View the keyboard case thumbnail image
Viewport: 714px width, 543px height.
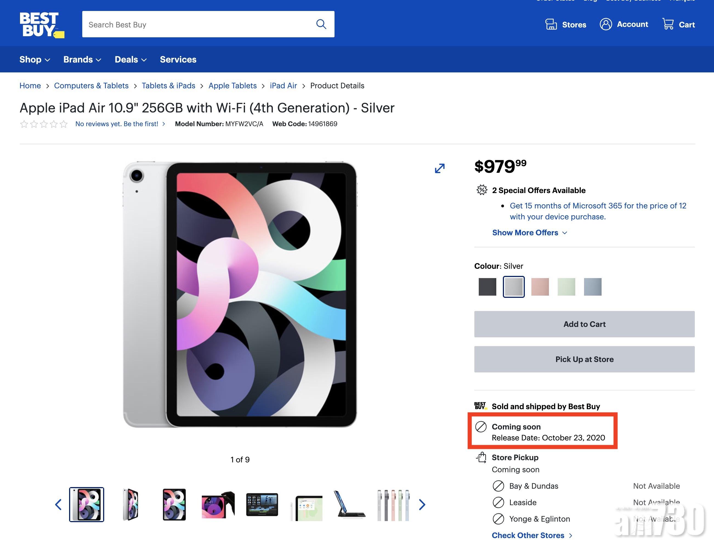(350, 505)
